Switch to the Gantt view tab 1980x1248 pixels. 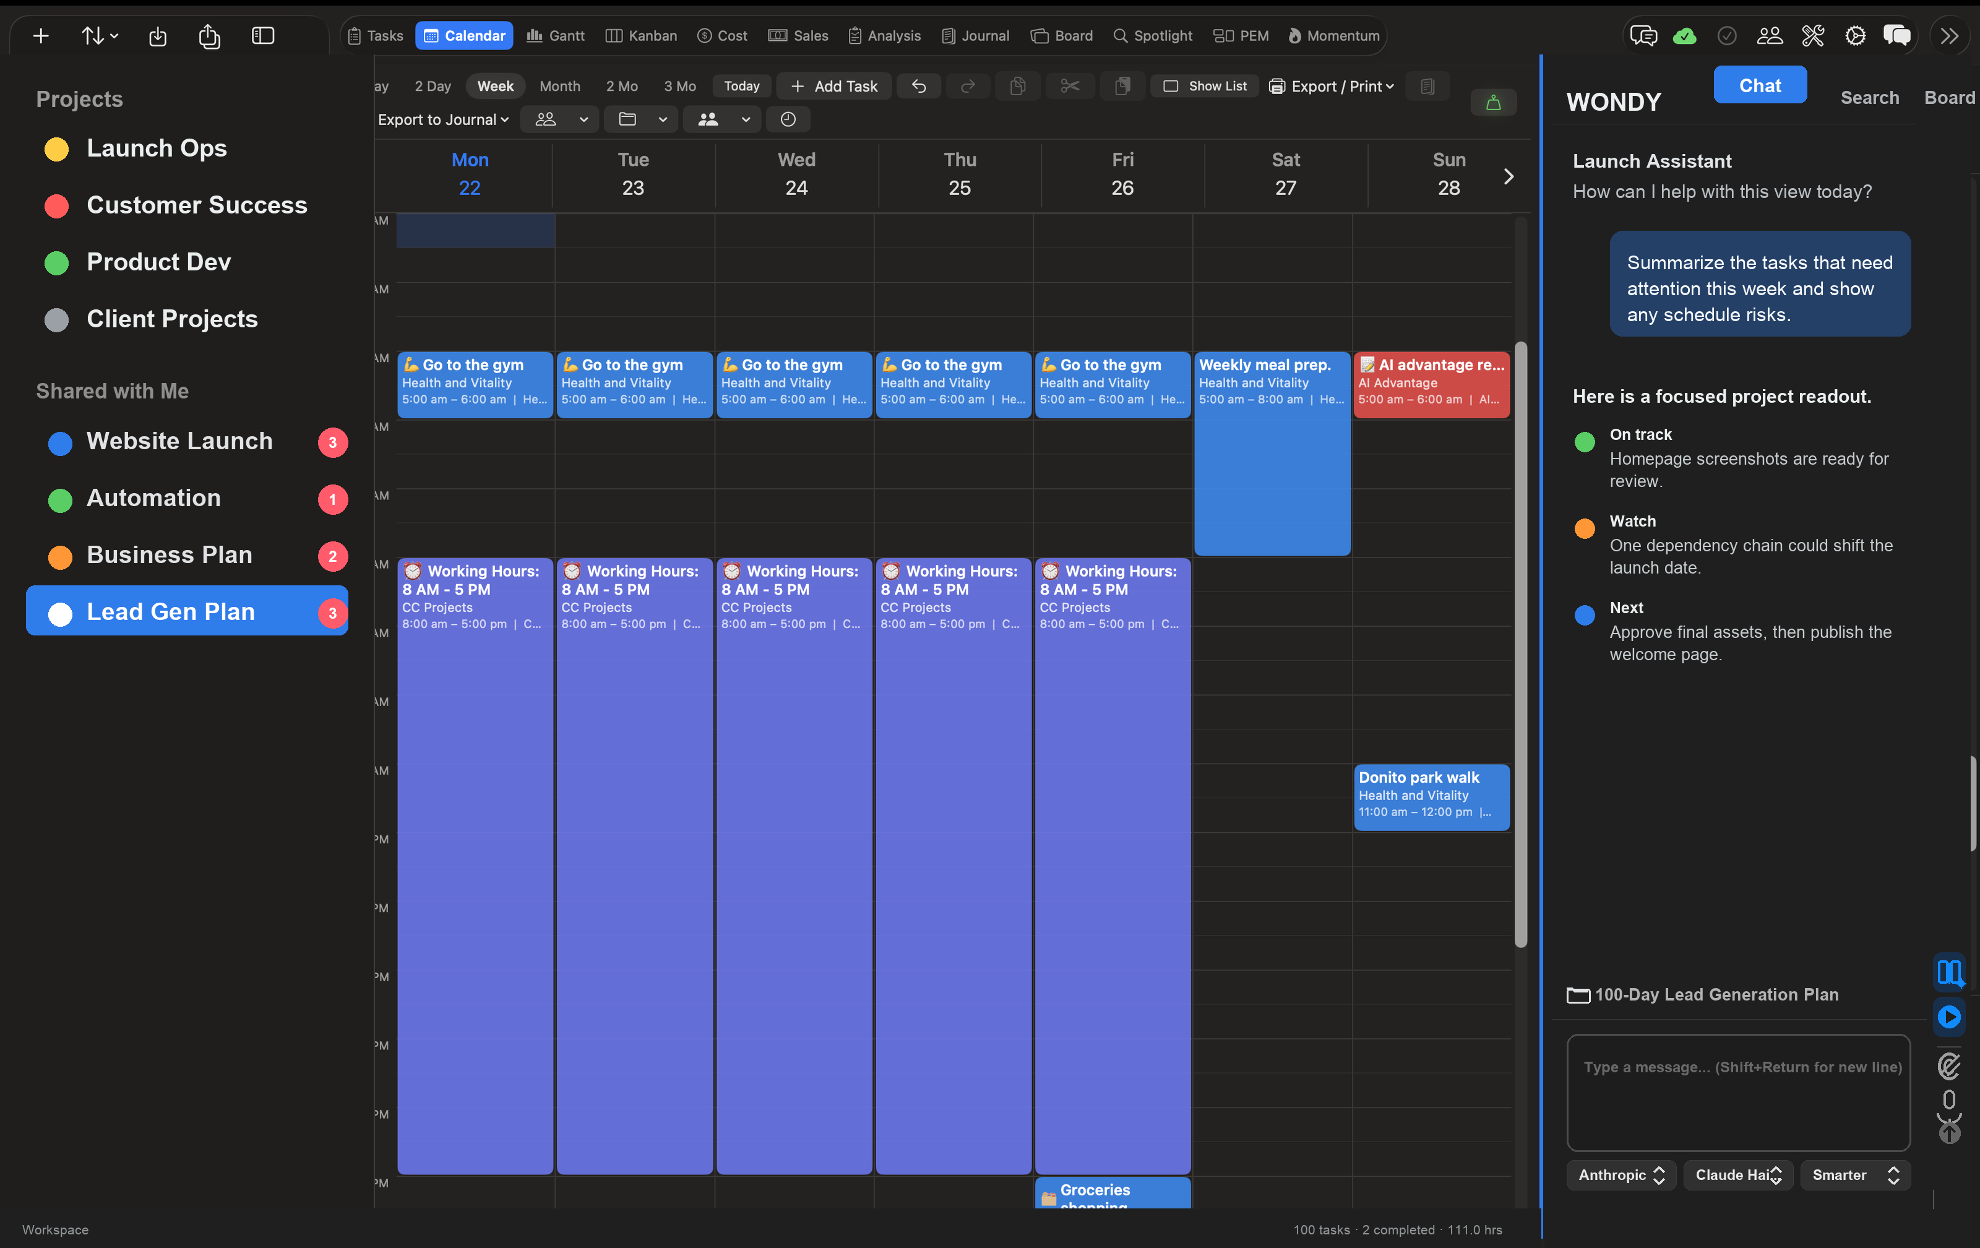click(x=555, y=35)
